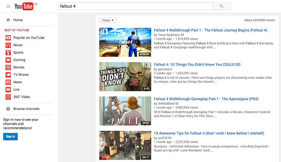The image size is (281, 162).
Task: Click the Sports trophy icon
Action: coord(8,53)
